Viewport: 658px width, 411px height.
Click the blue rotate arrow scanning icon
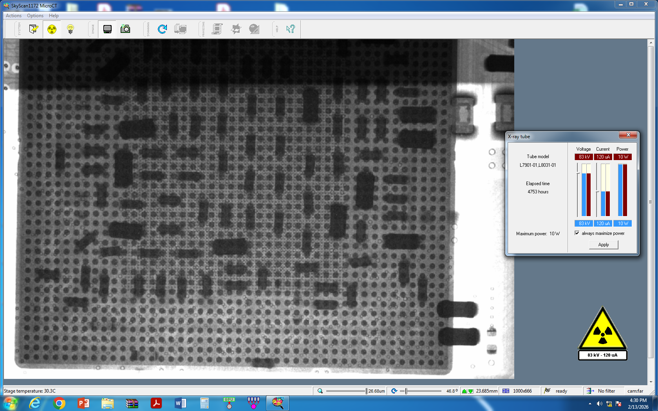click(162, 29)
